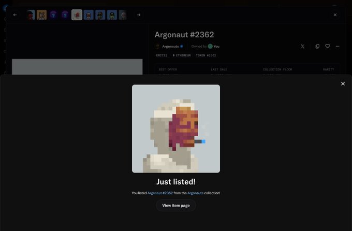Click the BEST OFFER column label
Viewport: 352px width, 231px height.
click(168, 69)
